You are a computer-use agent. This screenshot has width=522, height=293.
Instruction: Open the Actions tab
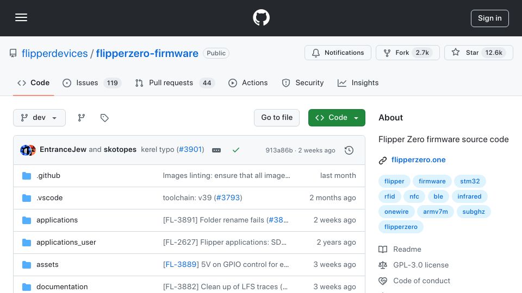coord(248,82)
